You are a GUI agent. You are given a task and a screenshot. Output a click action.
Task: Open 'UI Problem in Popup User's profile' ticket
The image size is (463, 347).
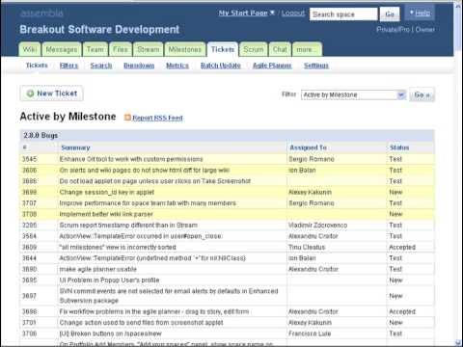click(x=109, y=280)
